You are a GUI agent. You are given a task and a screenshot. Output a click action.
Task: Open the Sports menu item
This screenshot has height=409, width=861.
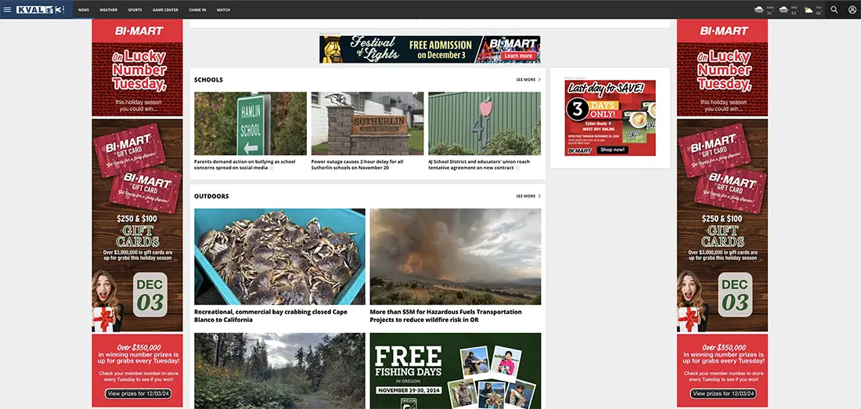135,10
